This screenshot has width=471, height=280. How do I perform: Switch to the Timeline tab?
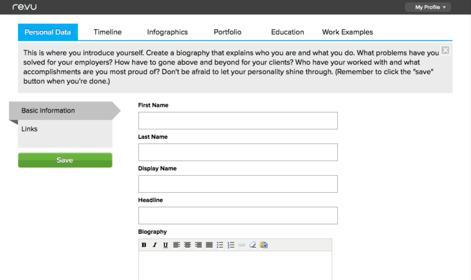pyautogui.click(x=108, y=32)
